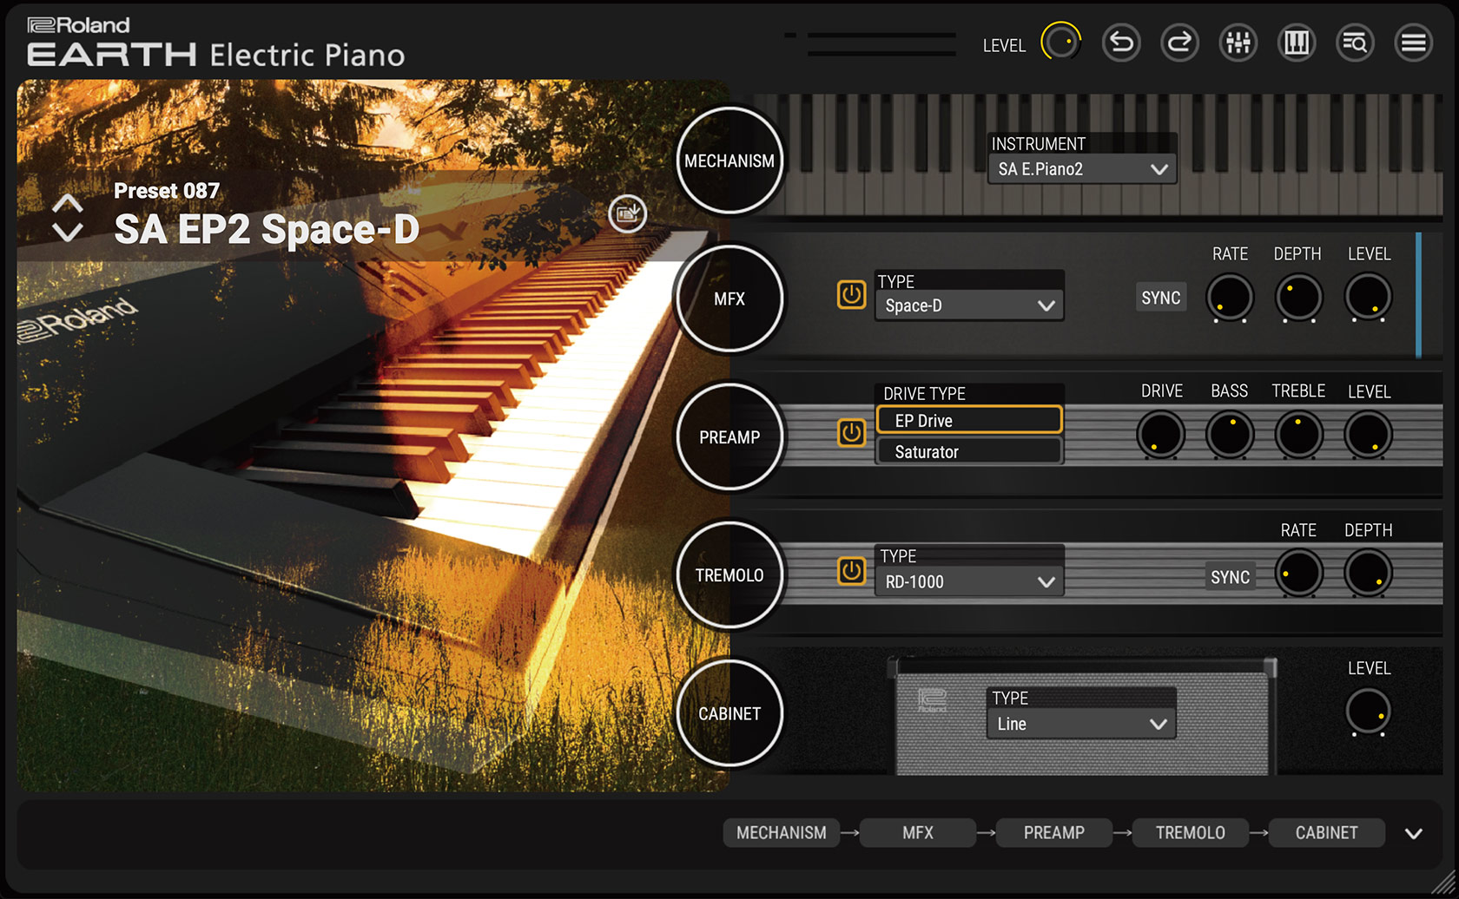The height and width of the screenshot is (899, 1459).
Task: Expand the MFX TYPE Space-D dropdown
Action: [x=969, y=305]
